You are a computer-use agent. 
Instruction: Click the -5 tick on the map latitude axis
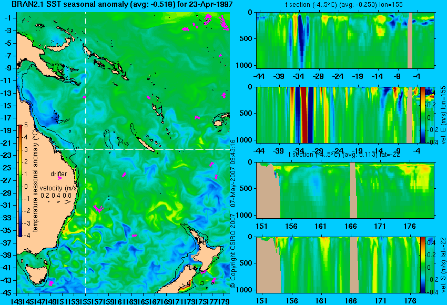coord(8,43)
